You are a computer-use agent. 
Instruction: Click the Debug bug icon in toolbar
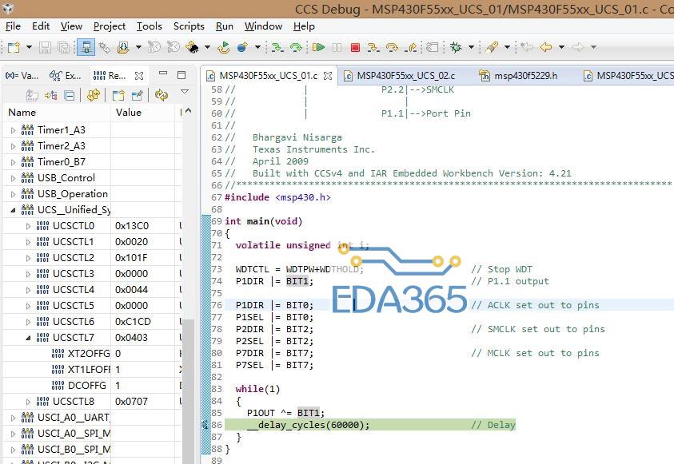coord(456,48)
